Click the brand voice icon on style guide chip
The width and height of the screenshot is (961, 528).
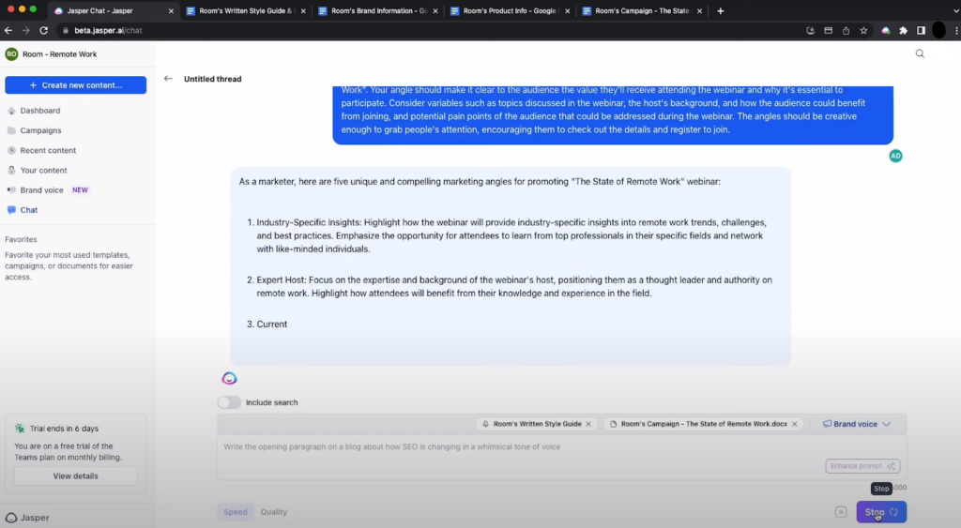[485, 424]
